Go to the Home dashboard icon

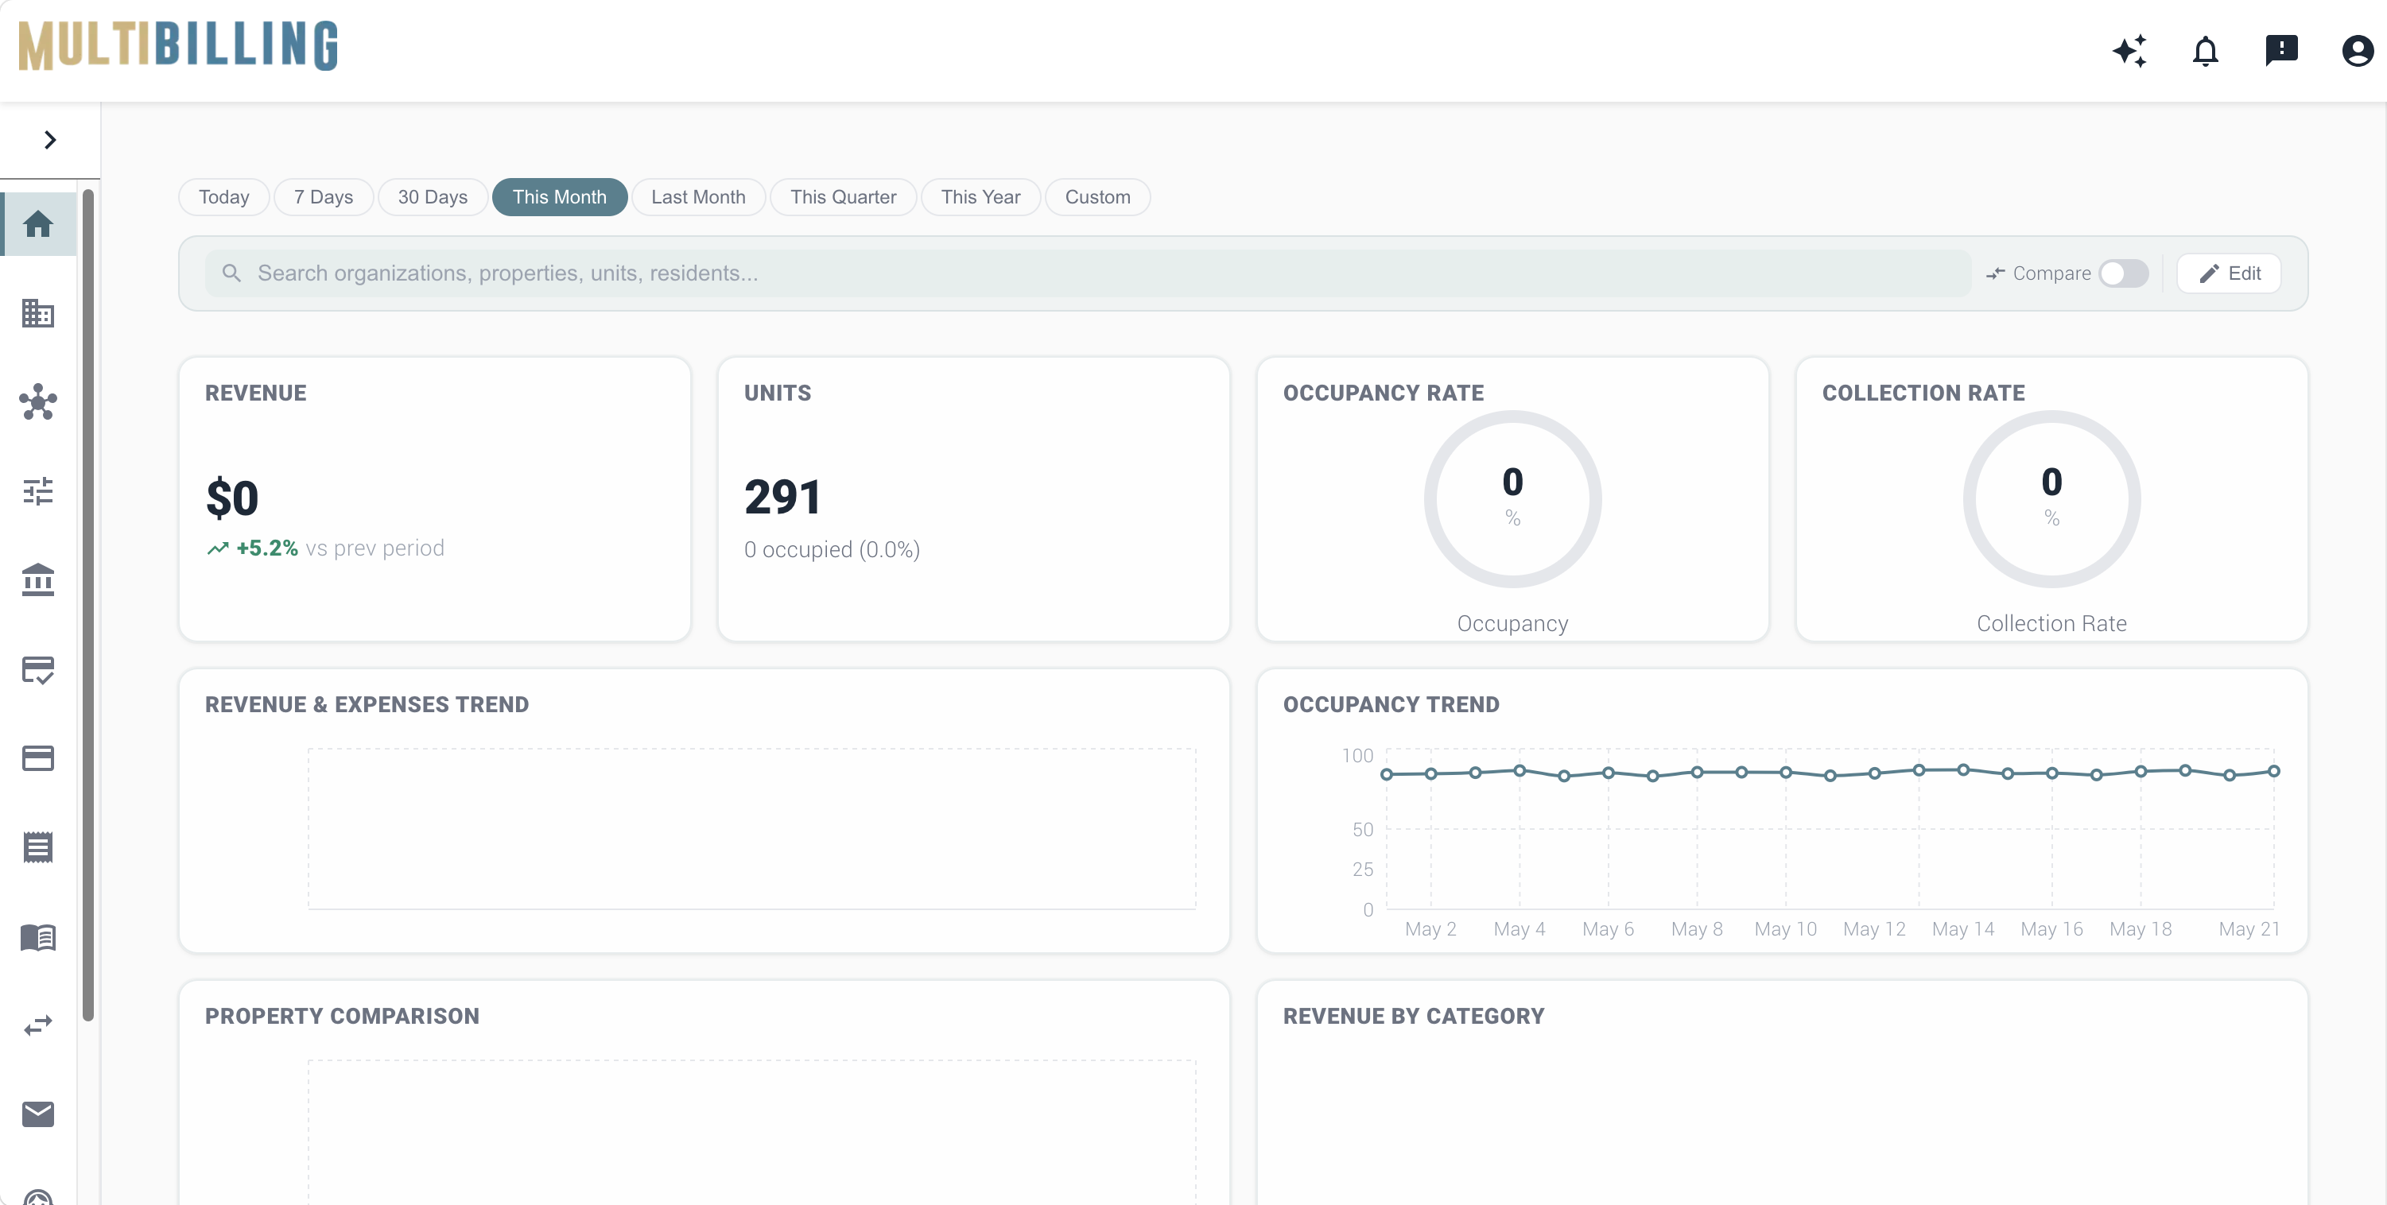point(38,223)
